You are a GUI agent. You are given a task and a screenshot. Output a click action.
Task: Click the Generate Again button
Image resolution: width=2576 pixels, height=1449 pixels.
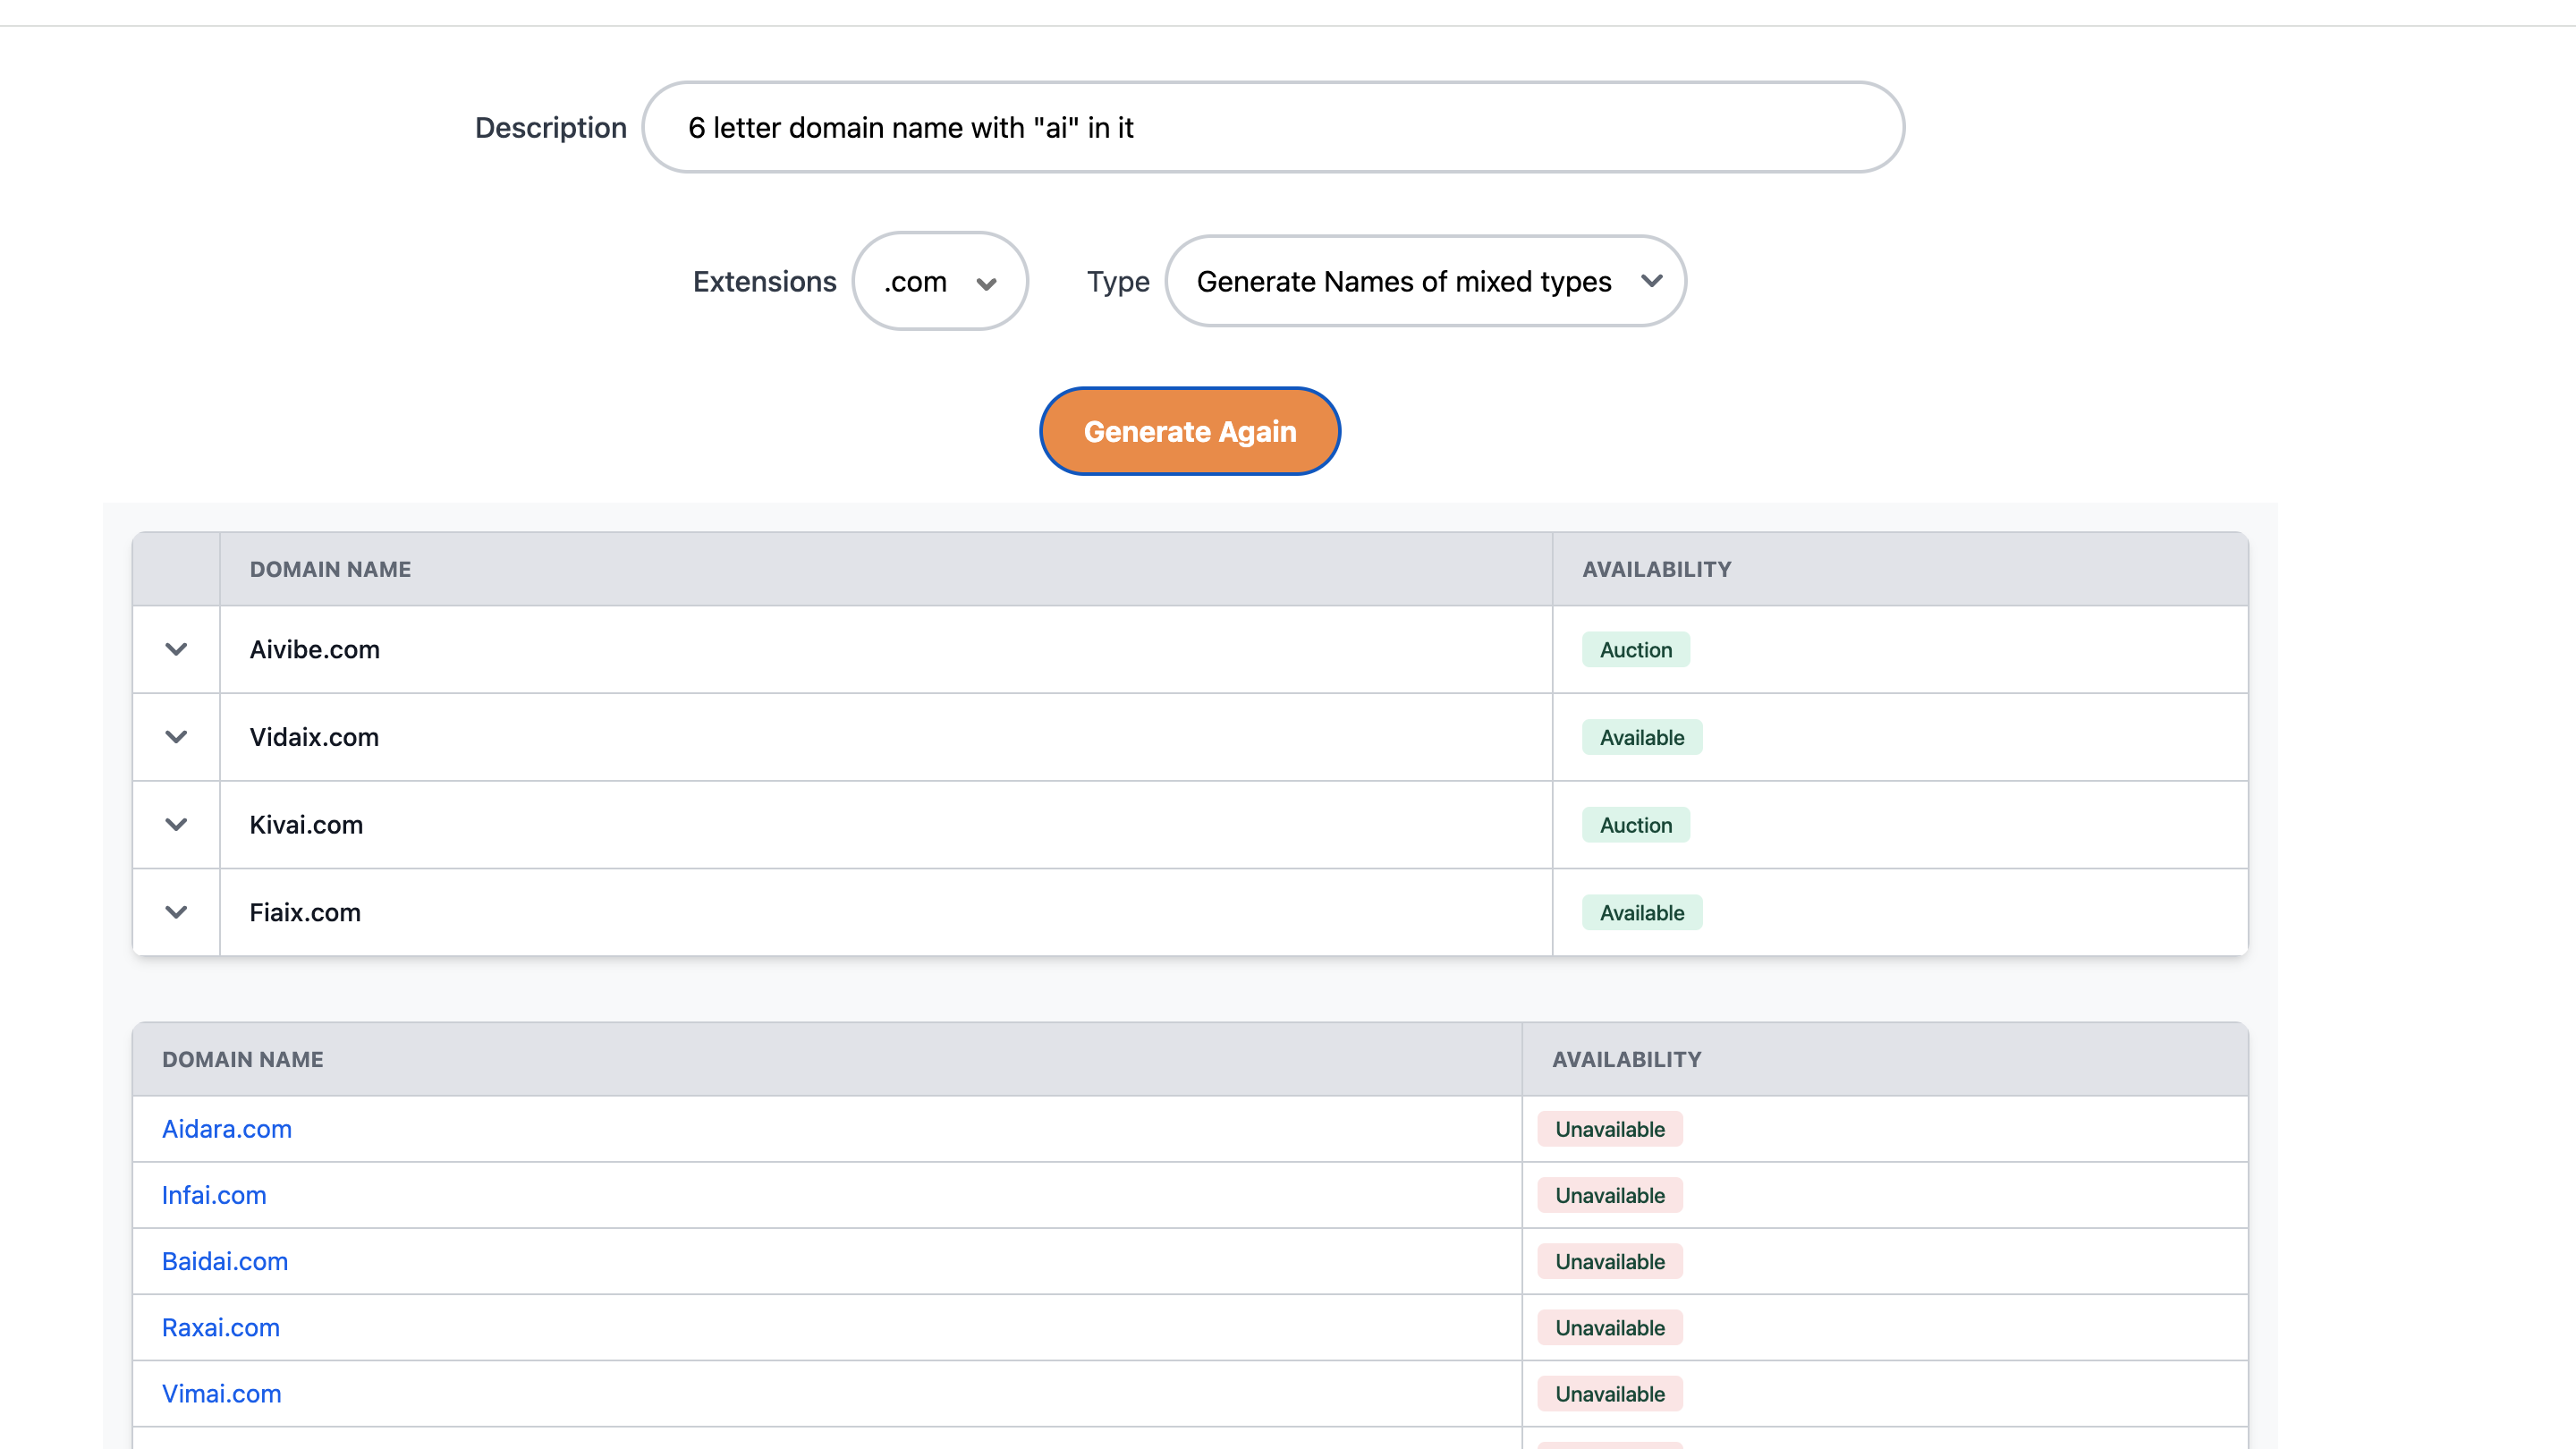click(1189, 431)
